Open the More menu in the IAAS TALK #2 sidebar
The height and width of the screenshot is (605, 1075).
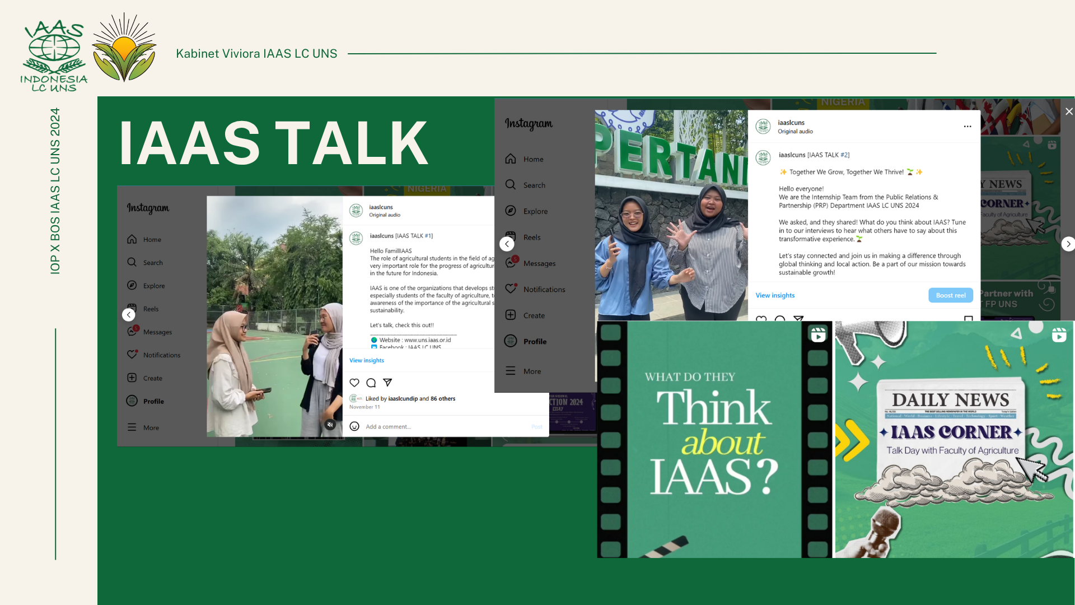pyautogui.click(x=523, y=371)
